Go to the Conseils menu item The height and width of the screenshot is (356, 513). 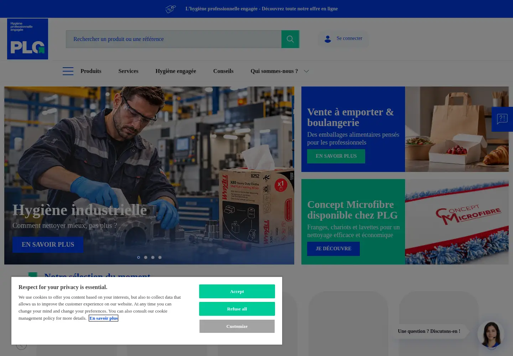223,71
